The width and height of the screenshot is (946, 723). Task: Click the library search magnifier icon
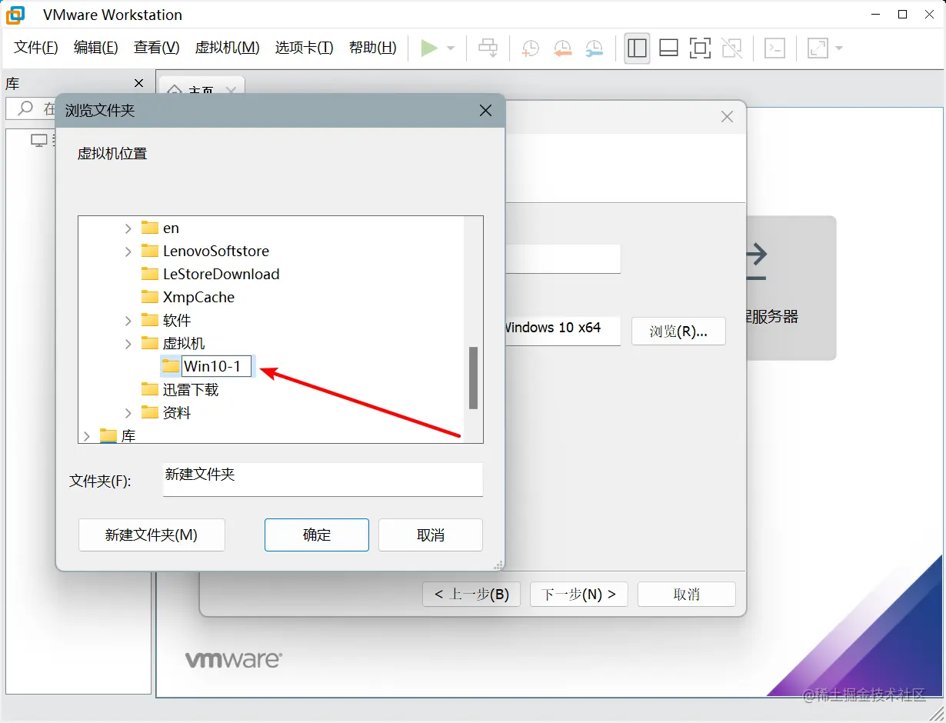click(x=26, y=108)
